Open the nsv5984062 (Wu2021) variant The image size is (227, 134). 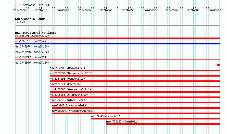[x=106, y=116]
